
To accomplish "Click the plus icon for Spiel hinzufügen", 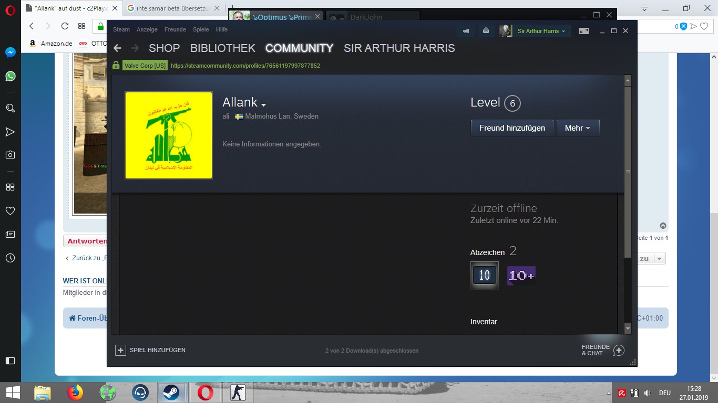I will tap(120, 350).
